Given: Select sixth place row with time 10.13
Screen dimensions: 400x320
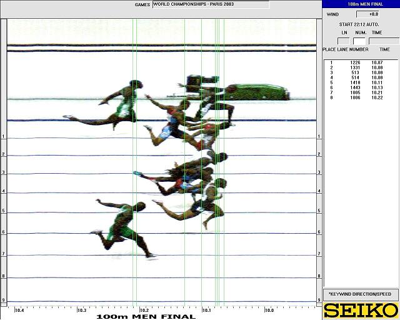Looking at the screenshot, I should pos(360,87).
